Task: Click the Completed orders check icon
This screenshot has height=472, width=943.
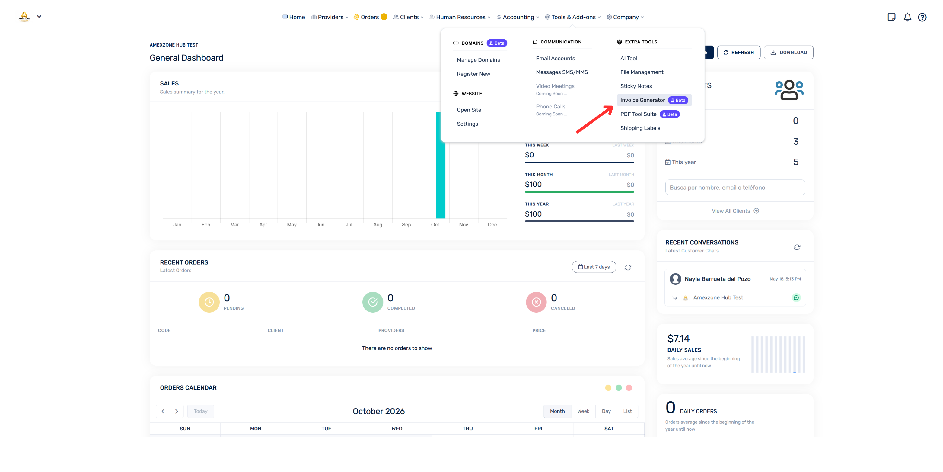Action: point(373,302)
